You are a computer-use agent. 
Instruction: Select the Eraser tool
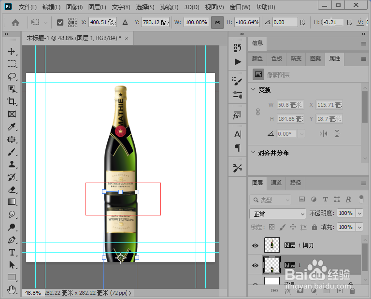tap(12, 189)
